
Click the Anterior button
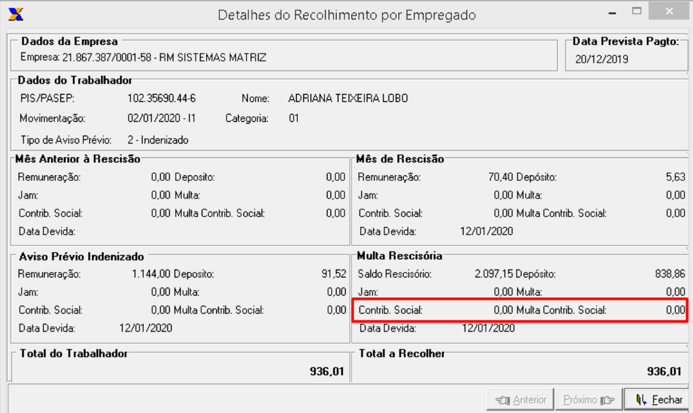[x=520, y=400]
